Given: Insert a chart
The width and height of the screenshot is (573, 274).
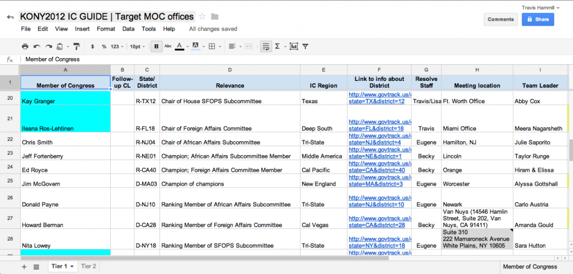Looking at the screenshot, I should tap(294, 47).
